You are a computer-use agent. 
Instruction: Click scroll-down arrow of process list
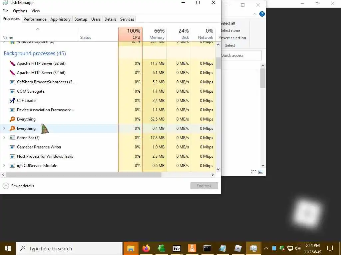click(218, 169)
